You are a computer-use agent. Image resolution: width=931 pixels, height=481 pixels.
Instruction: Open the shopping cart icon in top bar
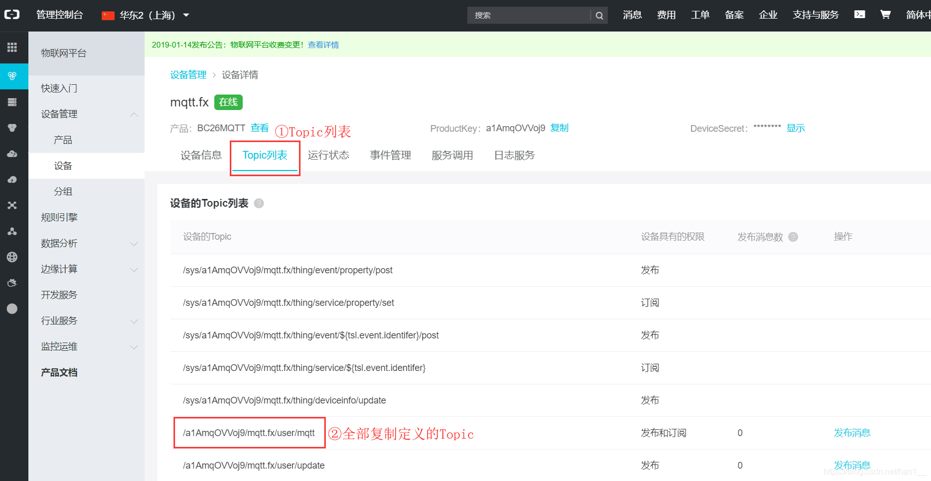pos(885,14)
